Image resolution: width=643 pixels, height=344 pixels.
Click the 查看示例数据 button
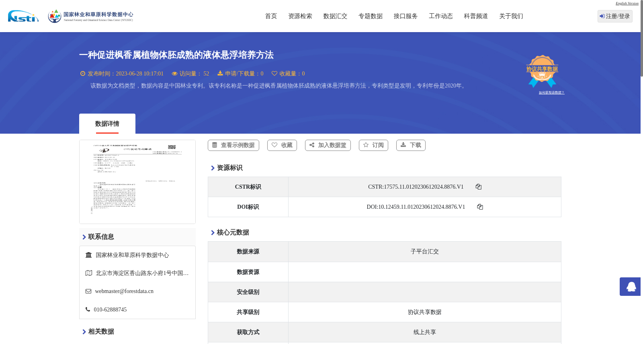[x=233, y=145]
